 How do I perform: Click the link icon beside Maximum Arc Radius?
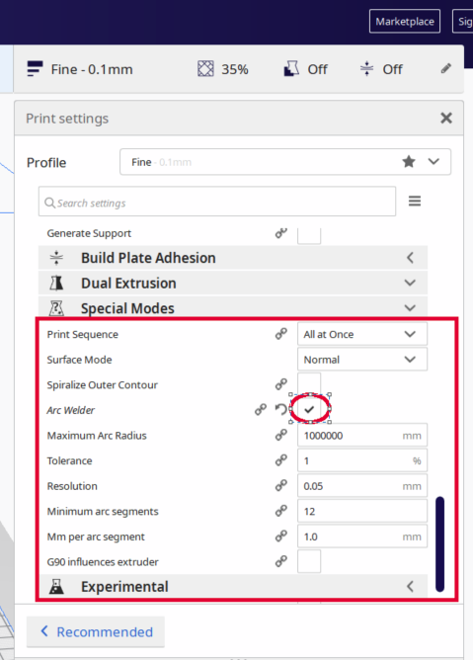(281, 435)
